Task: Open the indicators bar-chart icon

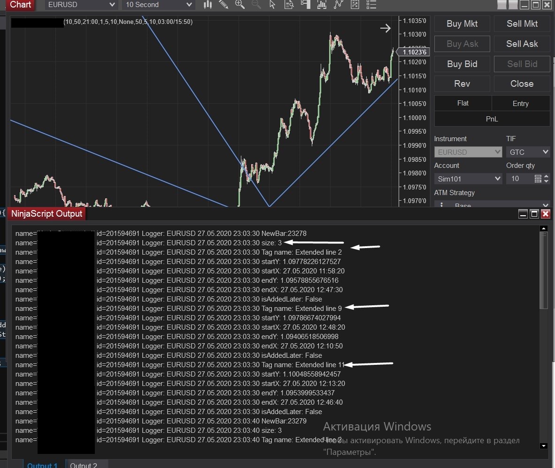Action: click(x=322, y=4)
